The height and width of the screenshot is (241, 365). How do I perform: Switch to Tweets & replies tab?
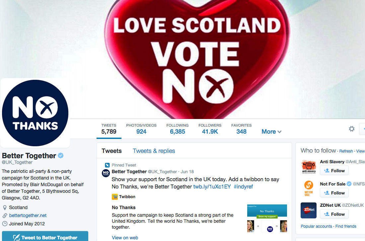(154, 151)
